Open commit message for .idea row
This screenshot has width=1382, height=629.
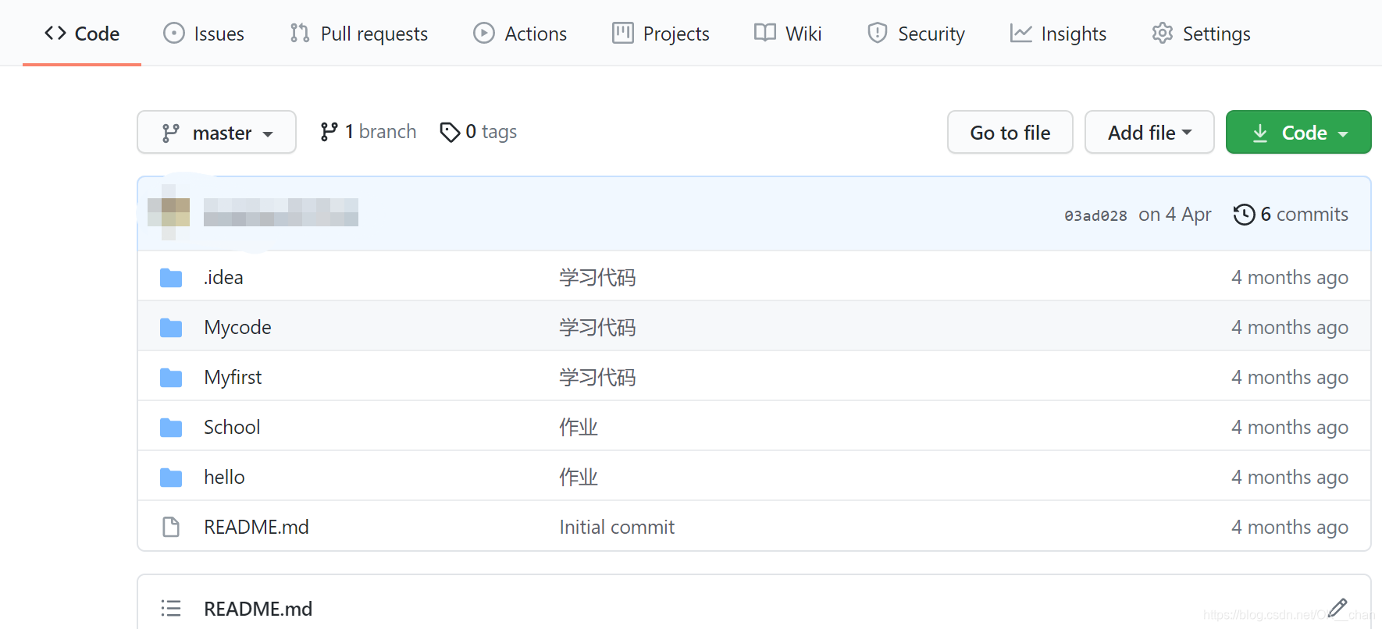597,277
